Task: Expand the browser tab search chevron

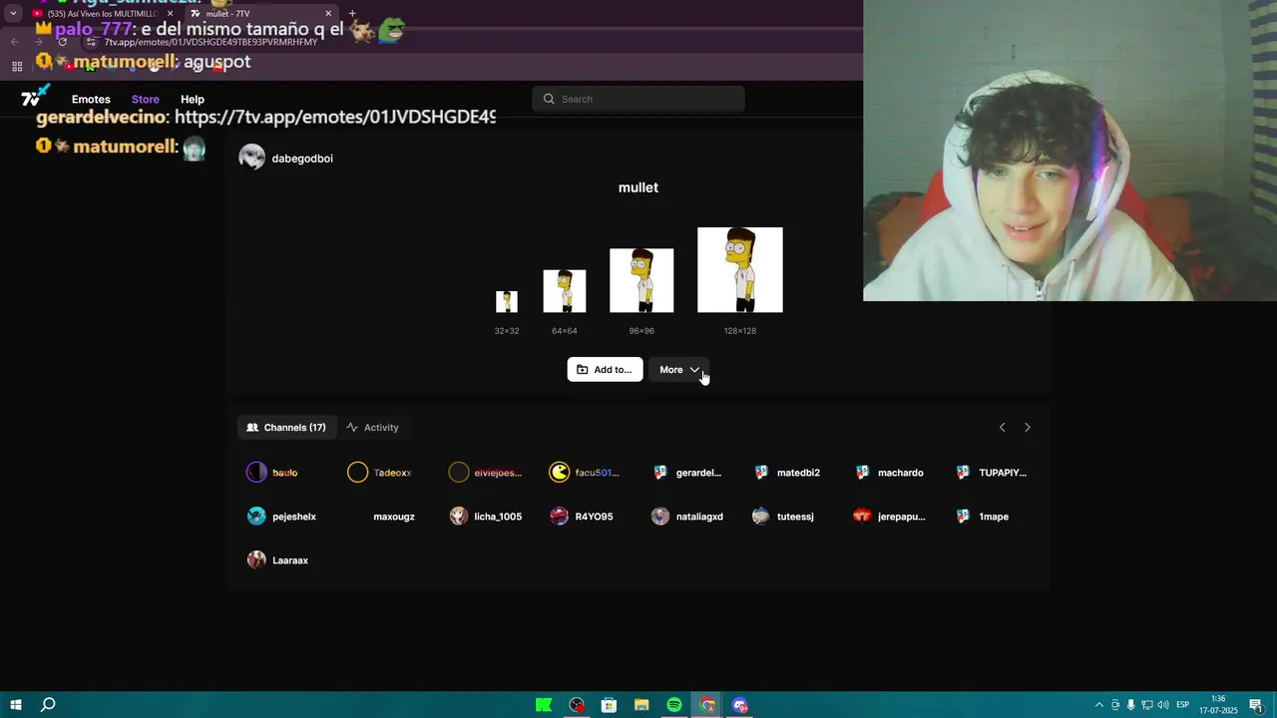Action: 13,13
